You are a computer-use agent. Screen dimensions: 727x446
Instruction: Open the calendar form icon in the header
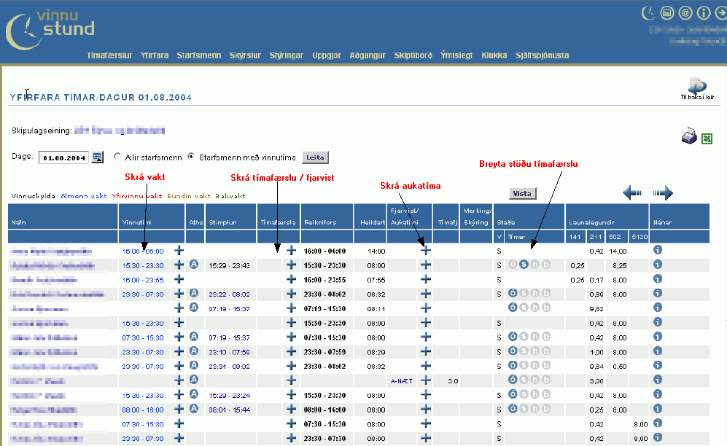[666, 13]
